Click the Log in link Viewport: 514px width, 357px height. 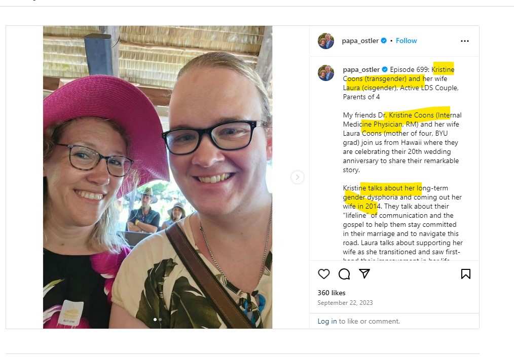point(327,321)
